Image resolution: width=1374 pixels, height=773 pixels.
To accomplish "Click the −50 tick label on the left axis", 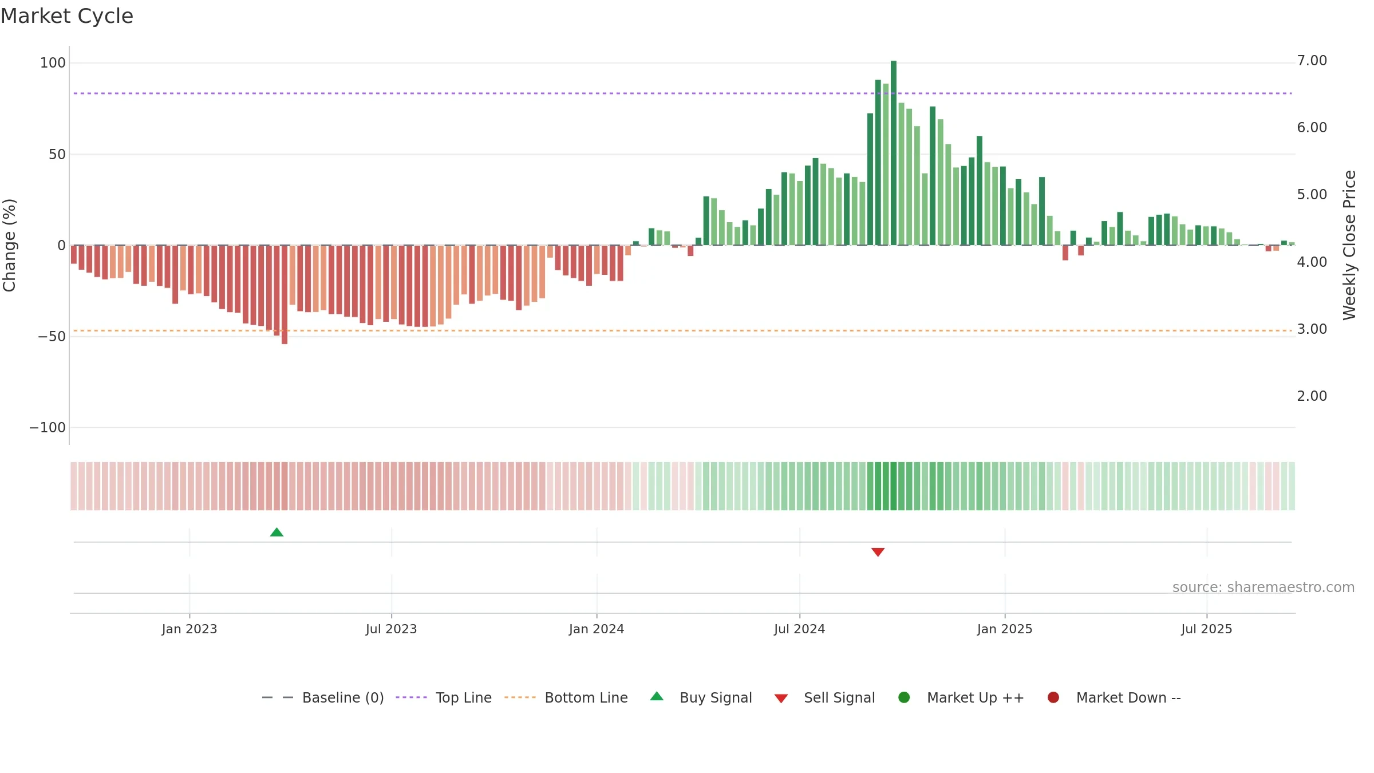I will 52,336.
